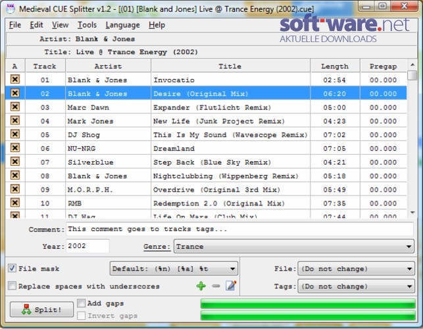Select artist 'Marc Dawn'
This screenshot has width=423, height=329.
(88, 107)
